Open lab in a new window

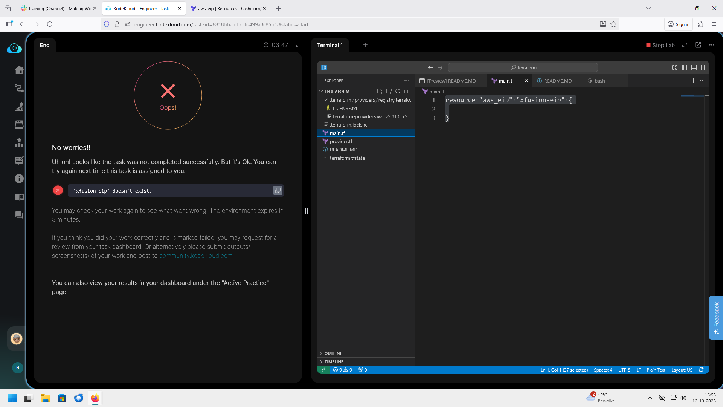point(698,45)
